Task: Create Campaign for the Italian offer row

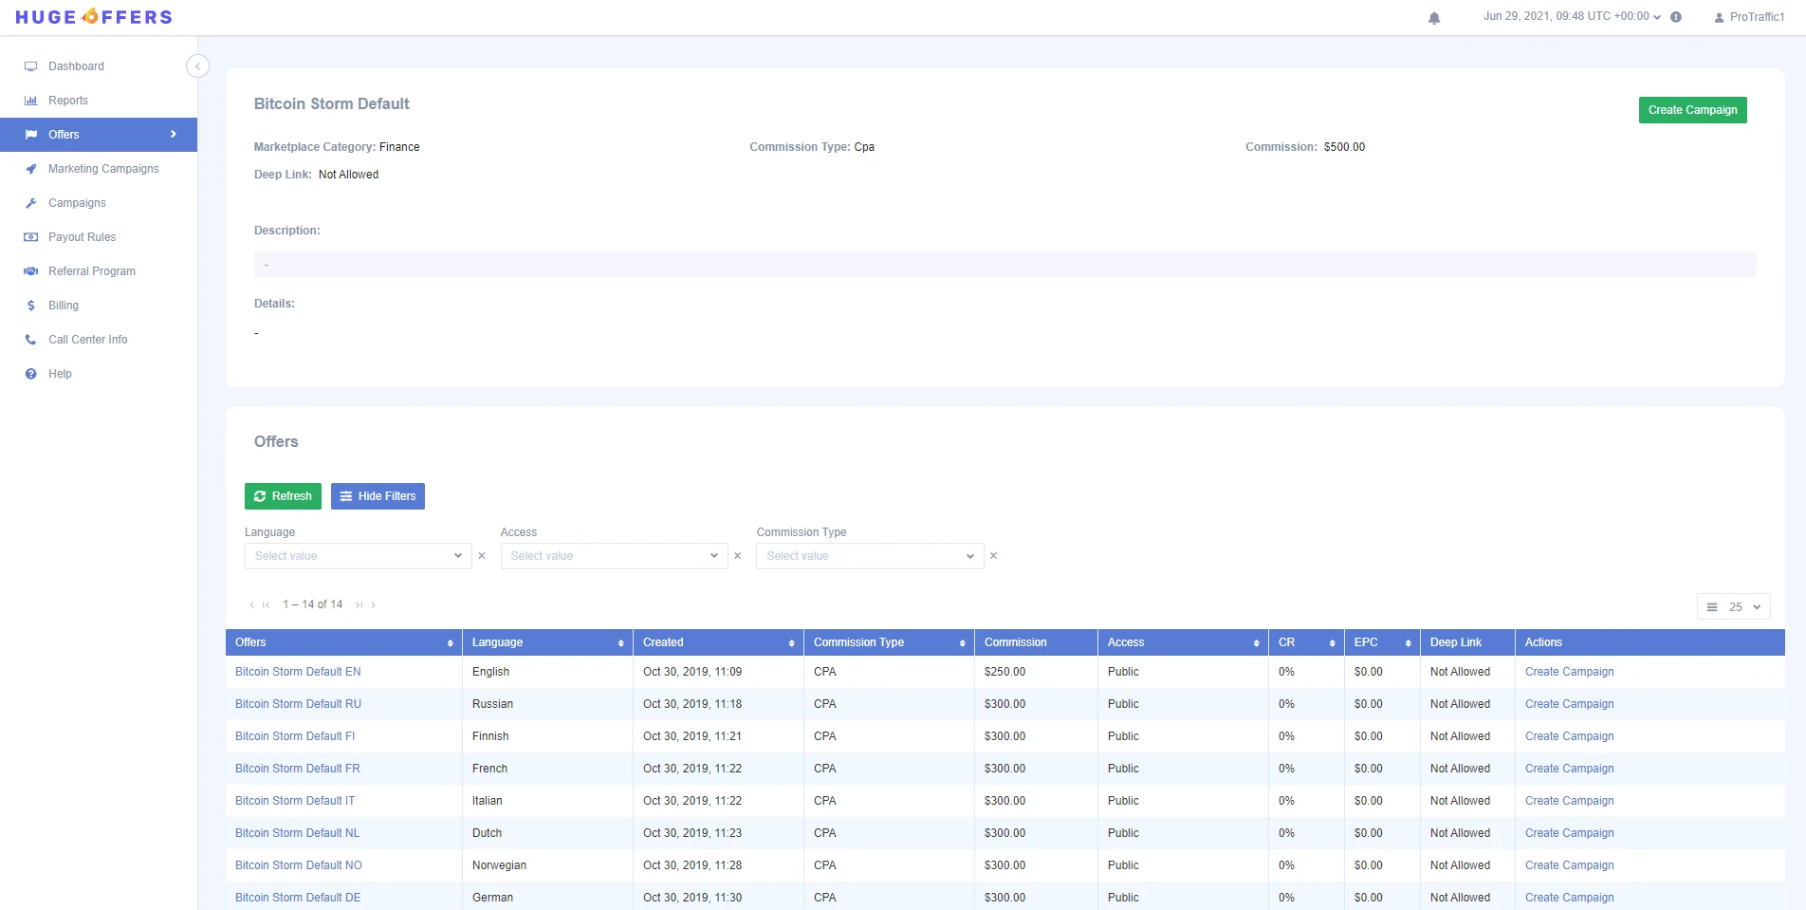Action: pyautogui.click(x=1569, y=801)
